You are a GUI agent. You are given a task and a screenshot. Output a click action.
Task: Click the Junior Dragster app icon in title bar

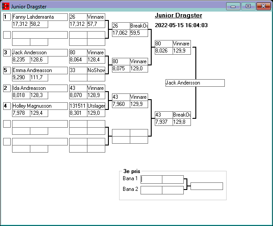(6, 6)
